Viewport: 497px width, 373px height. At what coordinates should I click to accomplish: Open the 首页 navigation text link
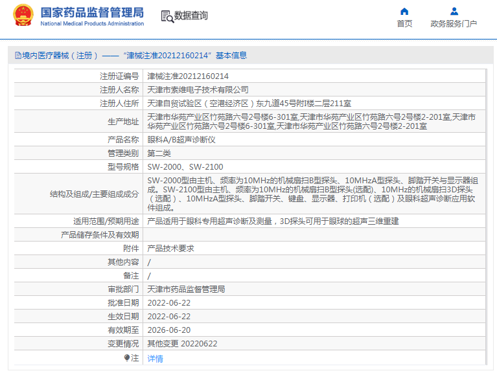[404, 24]
